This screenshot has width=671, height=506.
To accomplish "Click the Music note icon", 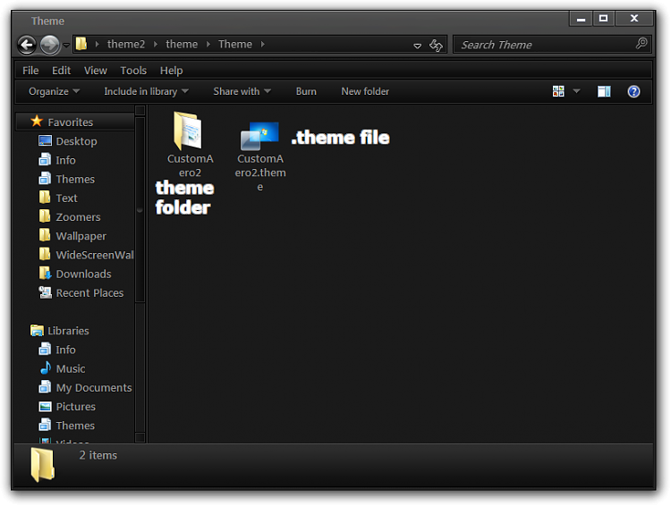I will pos(46,367).
